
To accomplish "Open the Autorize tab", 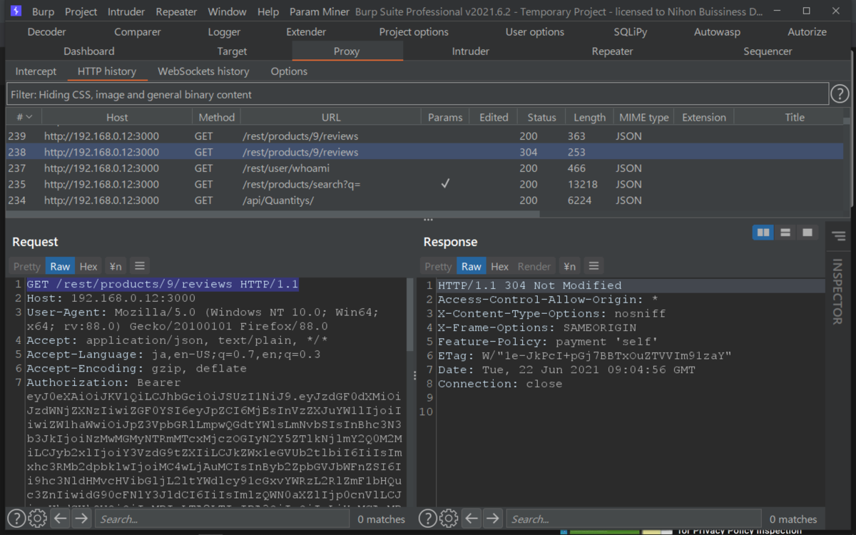I will [x=807, y=31].
